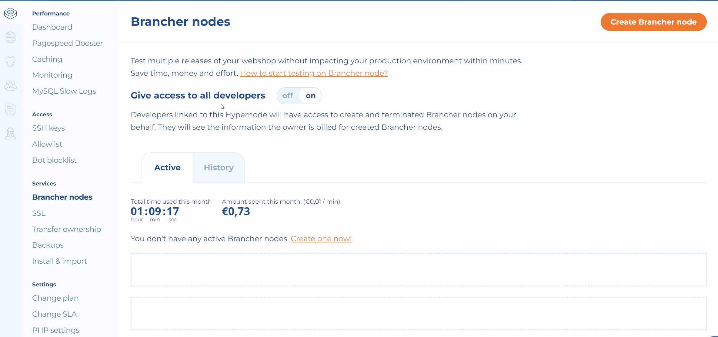Open Transfer ownership menu item
Image resolution: width=718 pixels, height=337 pixels.
[67, 229]
